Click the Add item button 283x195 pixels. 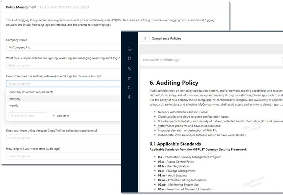tap(61, 116)
